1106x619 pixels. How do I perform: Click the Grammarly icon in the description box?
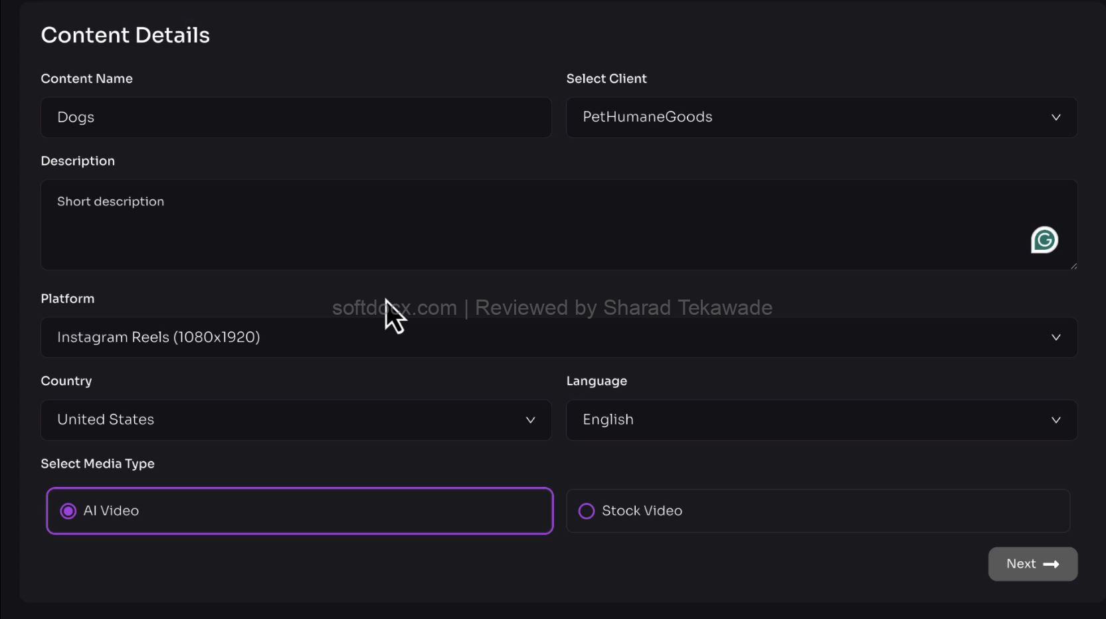pos(1044,240)
